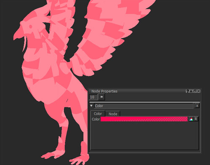This screenshot has width=210, height=165.
Task: Remove the Color node panel with X
Action: (197, 106)
